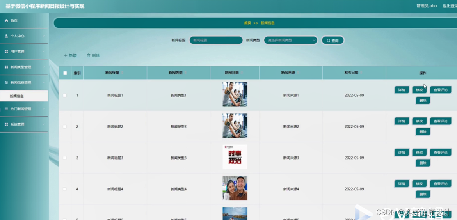Viewport: 457px width, 220px height.
Task: Select the 新闻信息 submenu item
Action: 24,96
